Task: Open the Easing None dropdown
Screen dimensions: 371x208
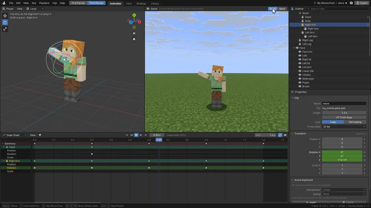Action: point(344,194)
